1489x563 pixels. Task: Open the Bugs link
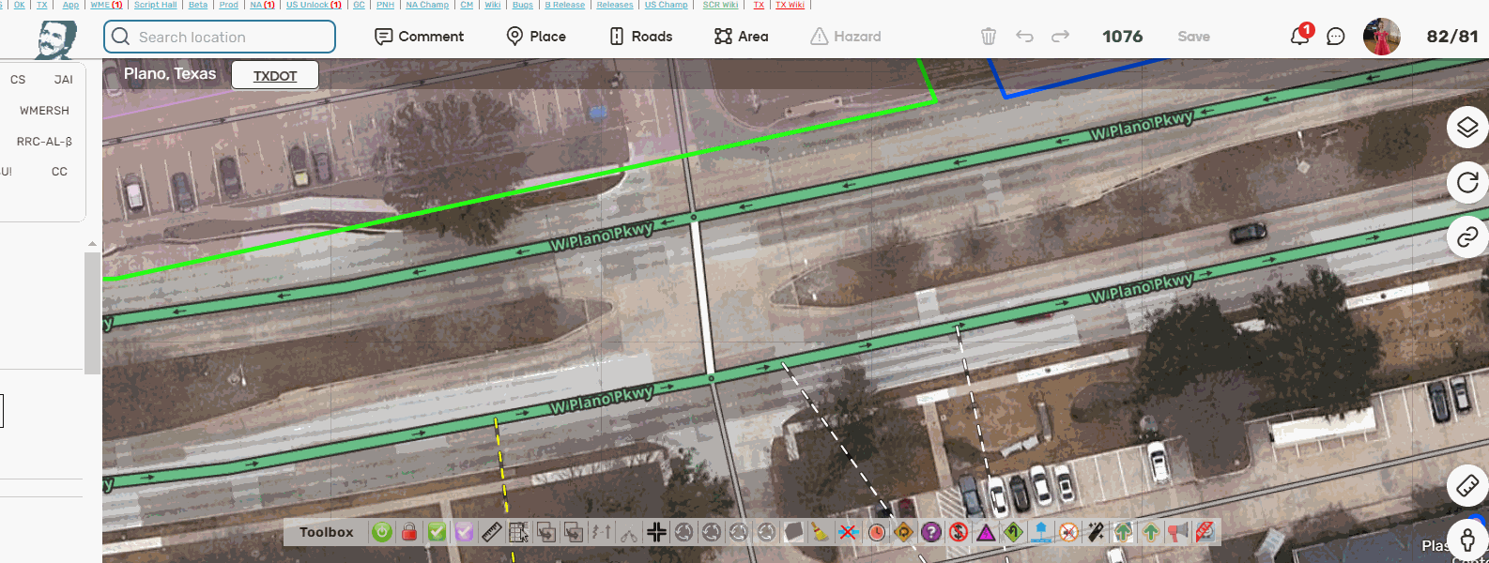522,5
